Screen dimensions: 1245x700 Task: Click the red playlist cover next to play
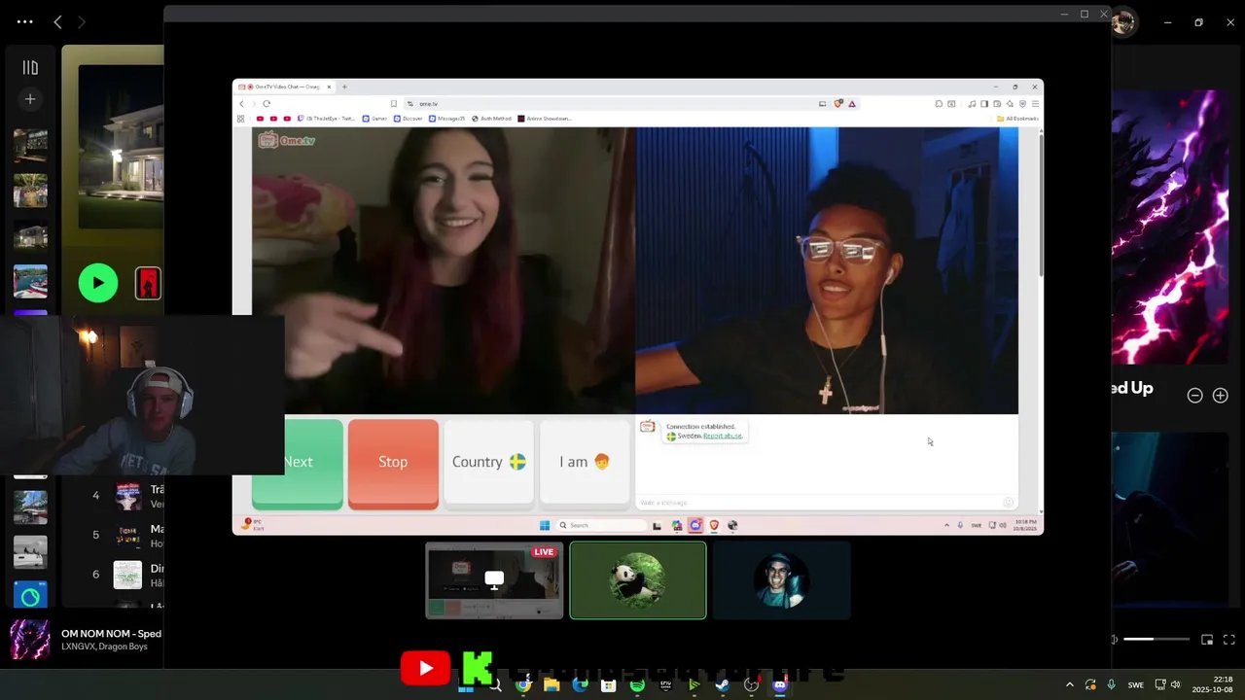(148, 284)
